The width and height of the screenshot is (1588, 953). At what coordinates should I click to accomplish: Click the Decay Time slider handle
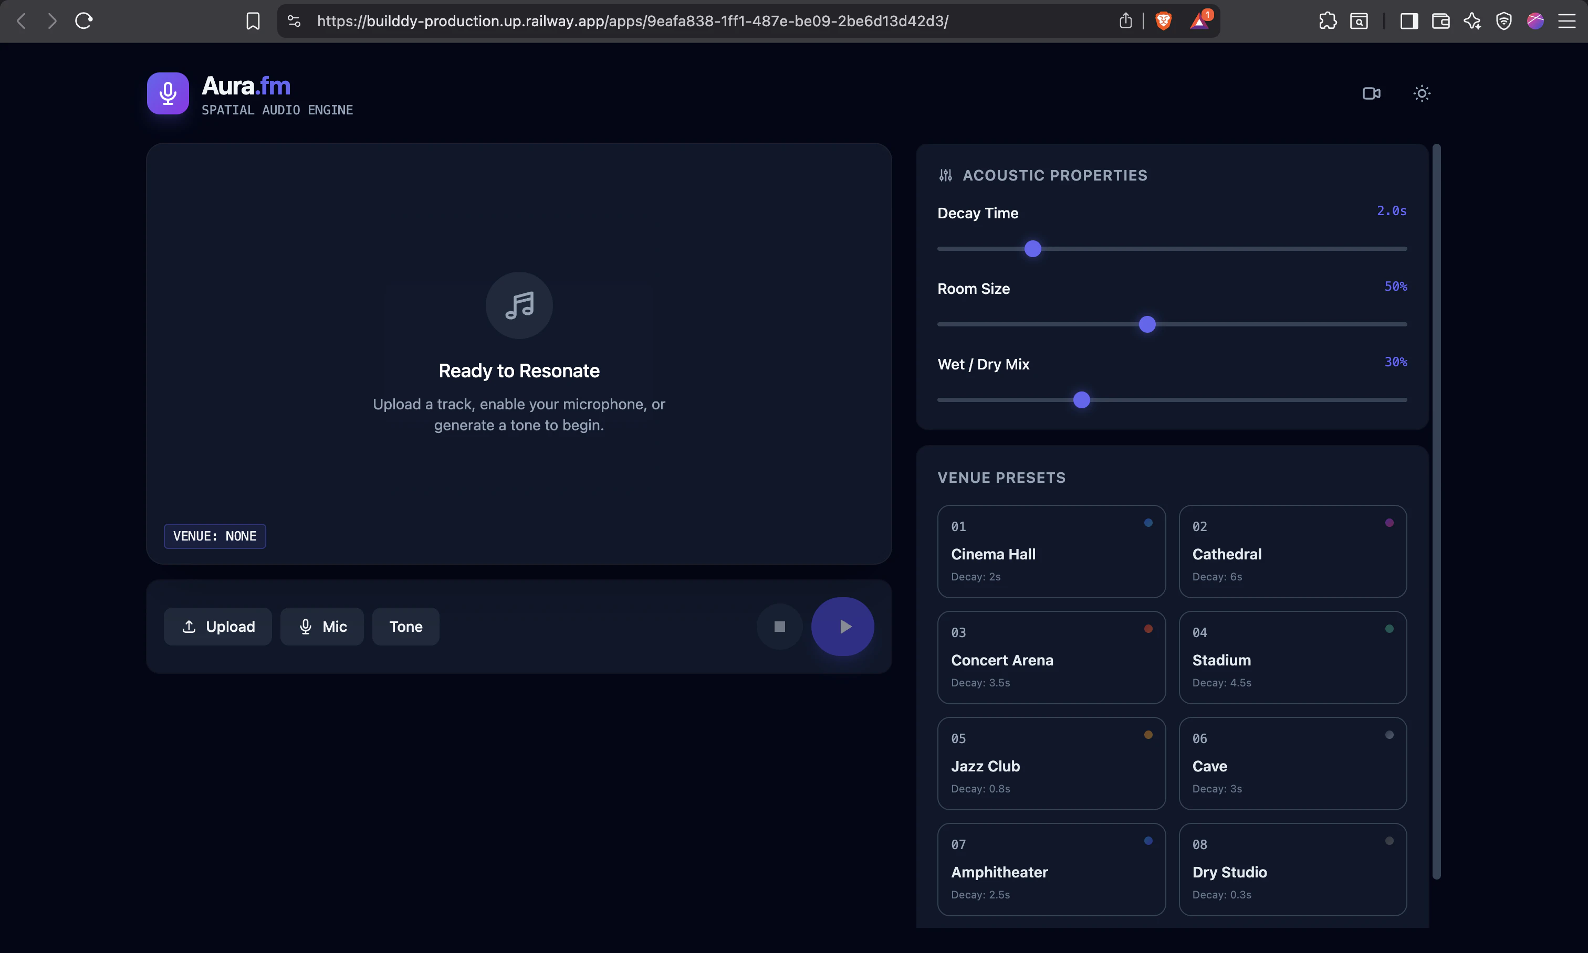[1033, 249]
